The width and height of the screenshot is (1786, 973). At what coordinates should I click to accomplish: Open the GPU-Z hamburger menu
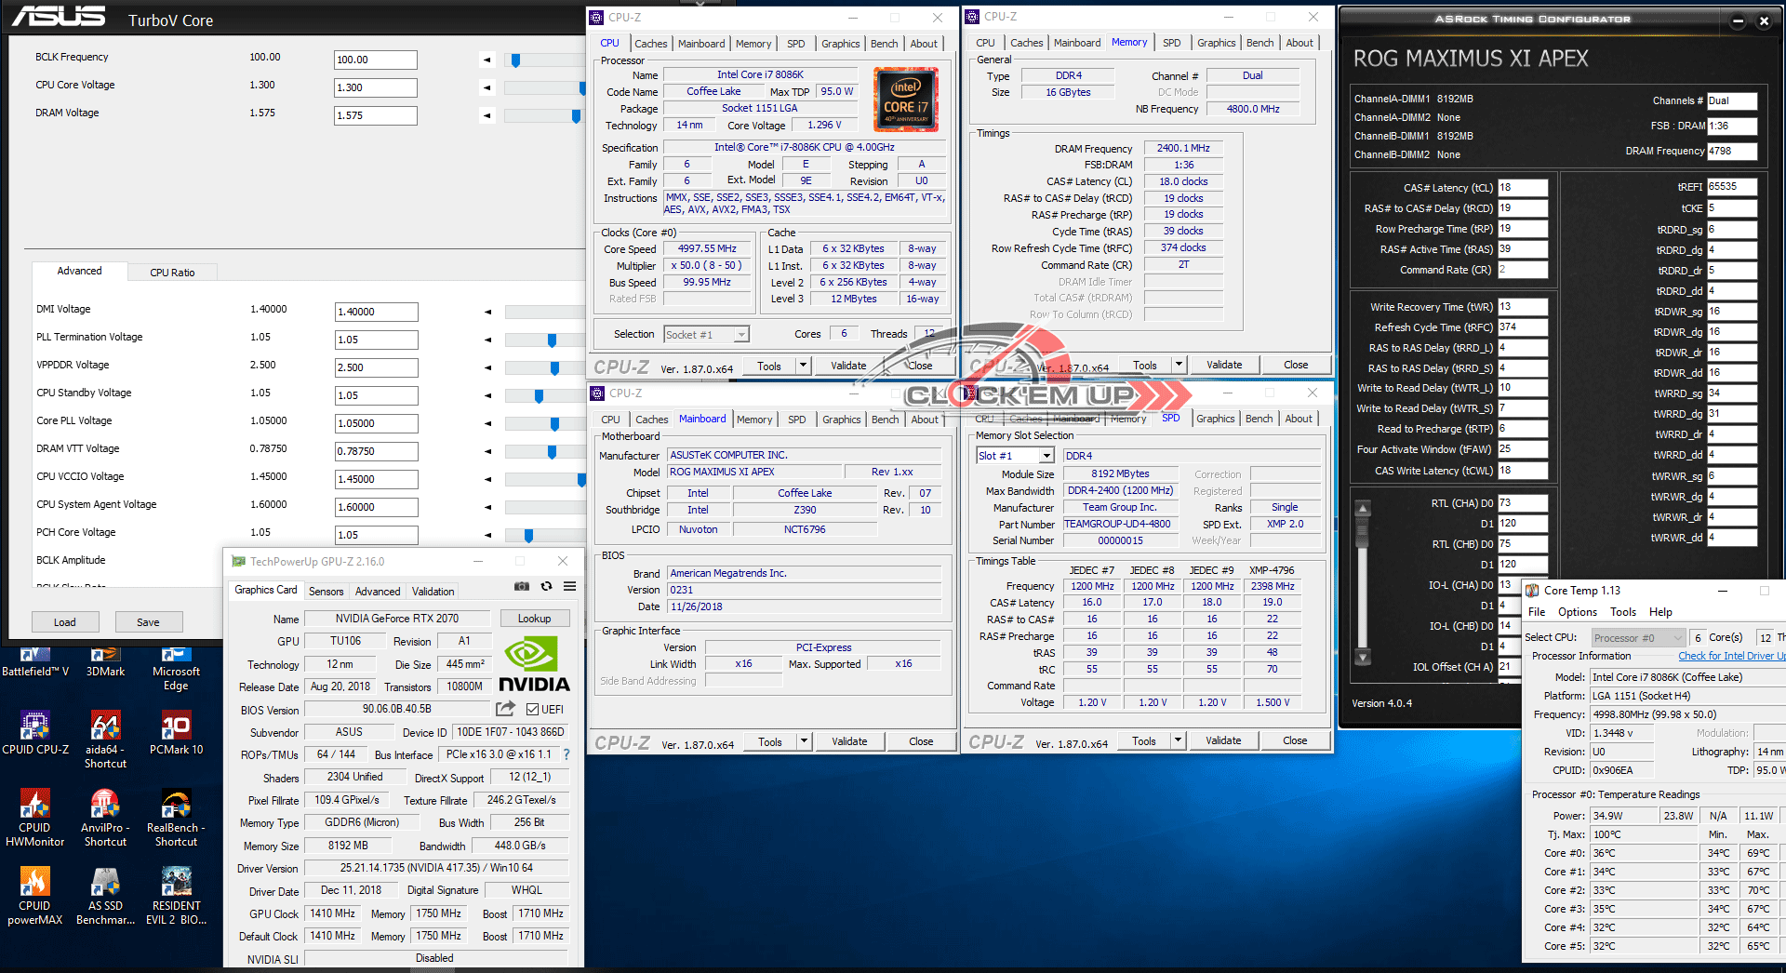coord(569,587)
